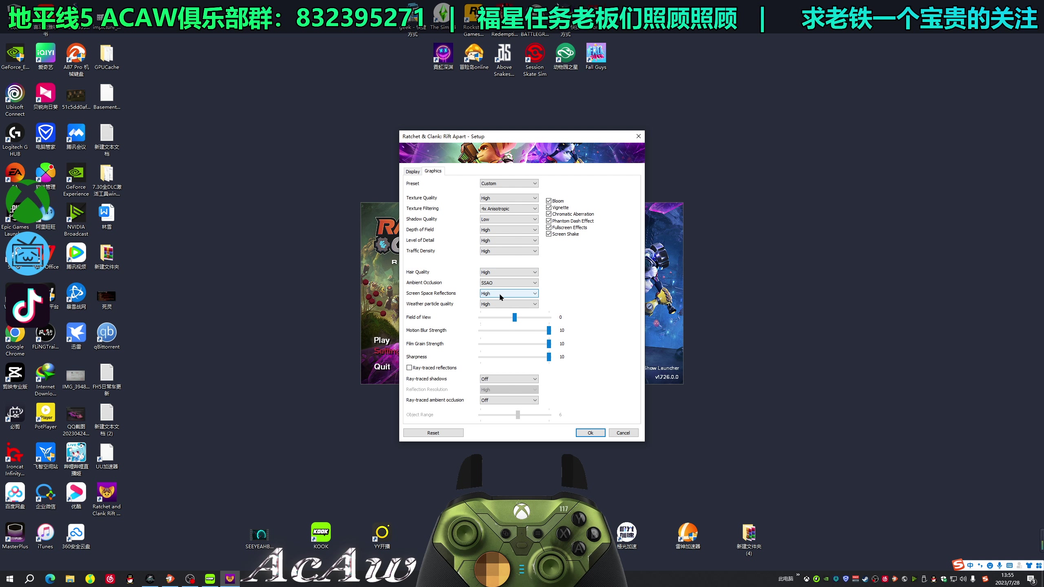Click Play in the game launcher

pos(382,340)
